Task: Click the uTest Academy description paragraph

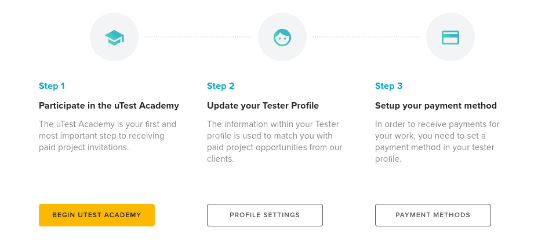Action: [107, 136]
